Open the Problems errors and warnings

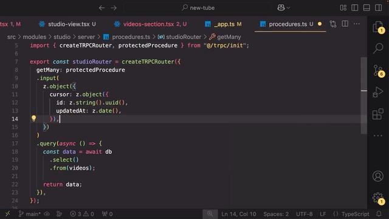click(82, 214)
